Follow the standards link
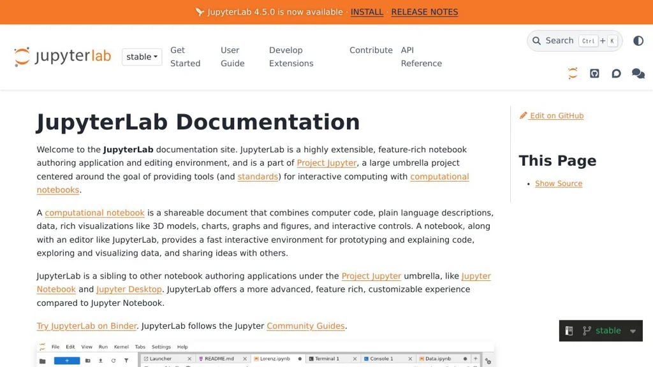 coord(258,176)
